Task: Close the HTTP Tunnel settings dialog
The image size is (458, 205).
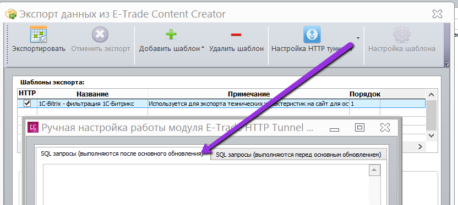Action: coord(385,127)
